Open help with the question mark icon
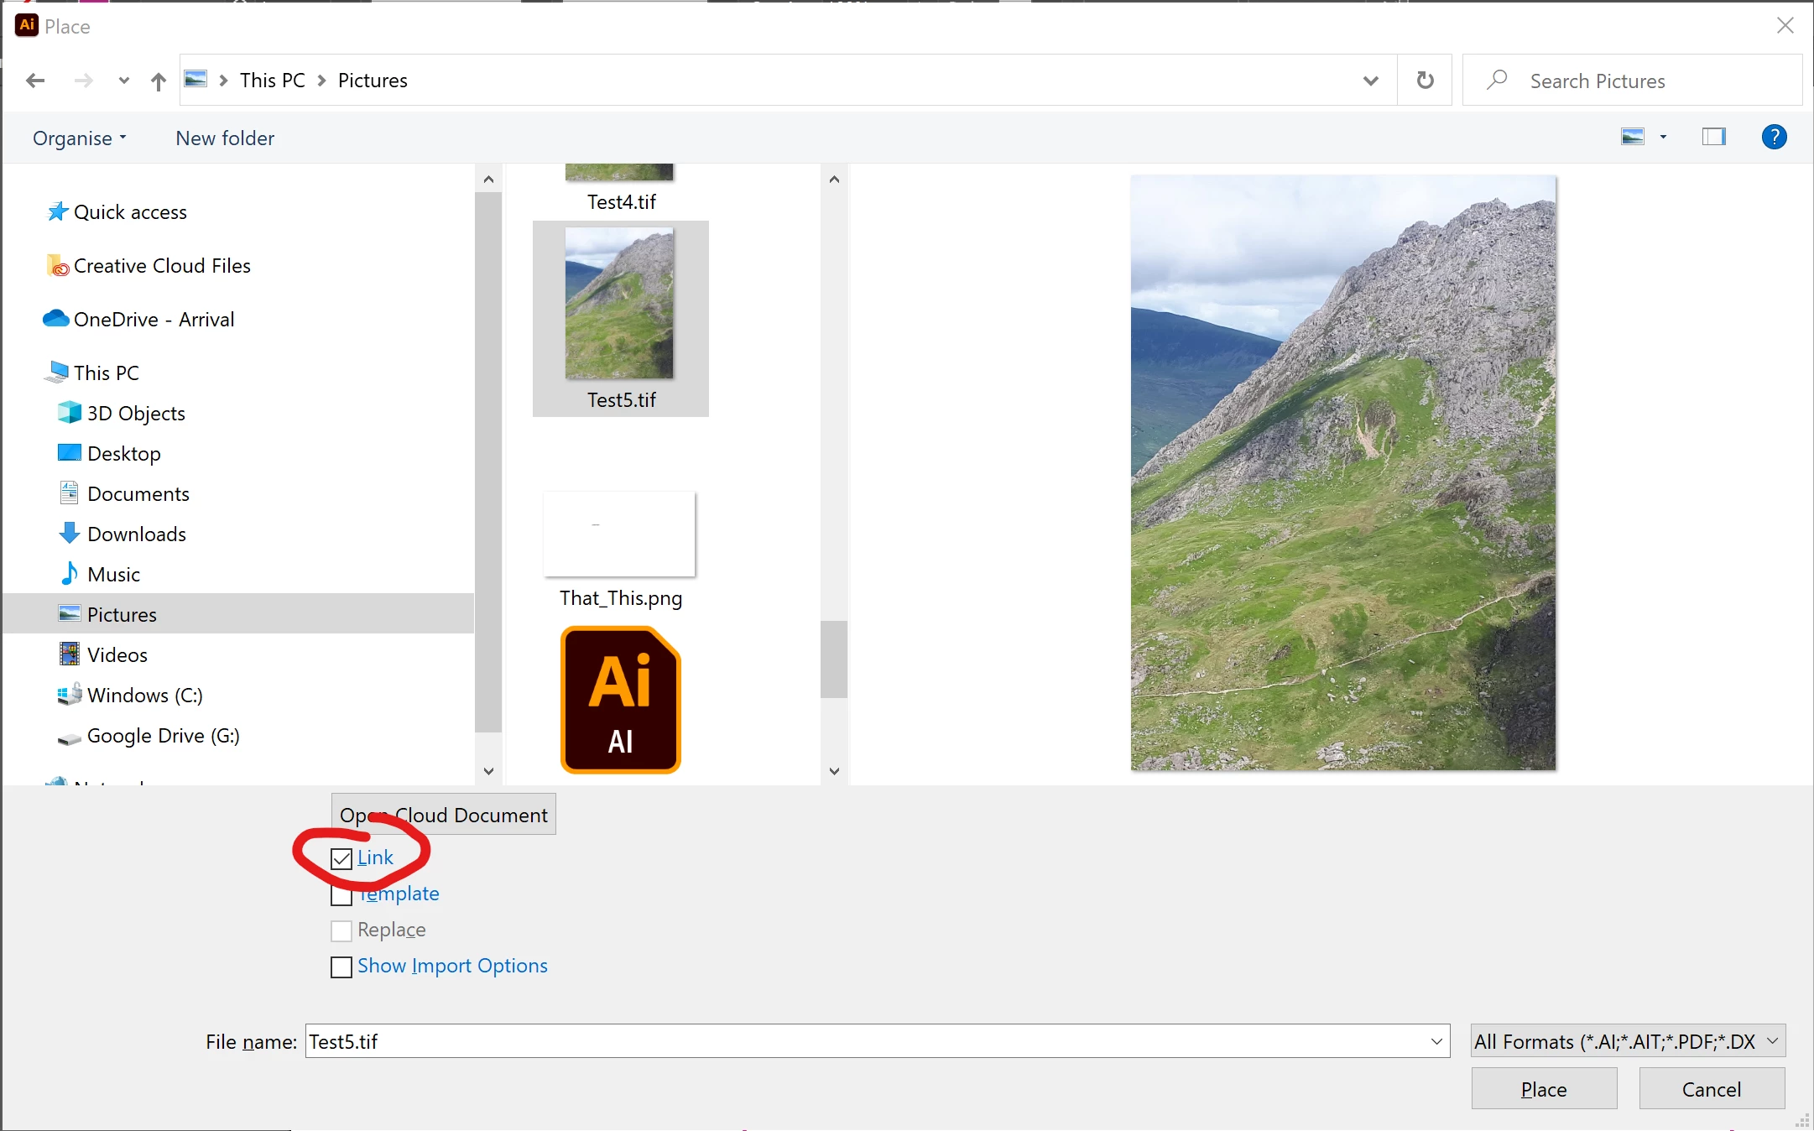1814x1131 pixels. [1774, 137]
